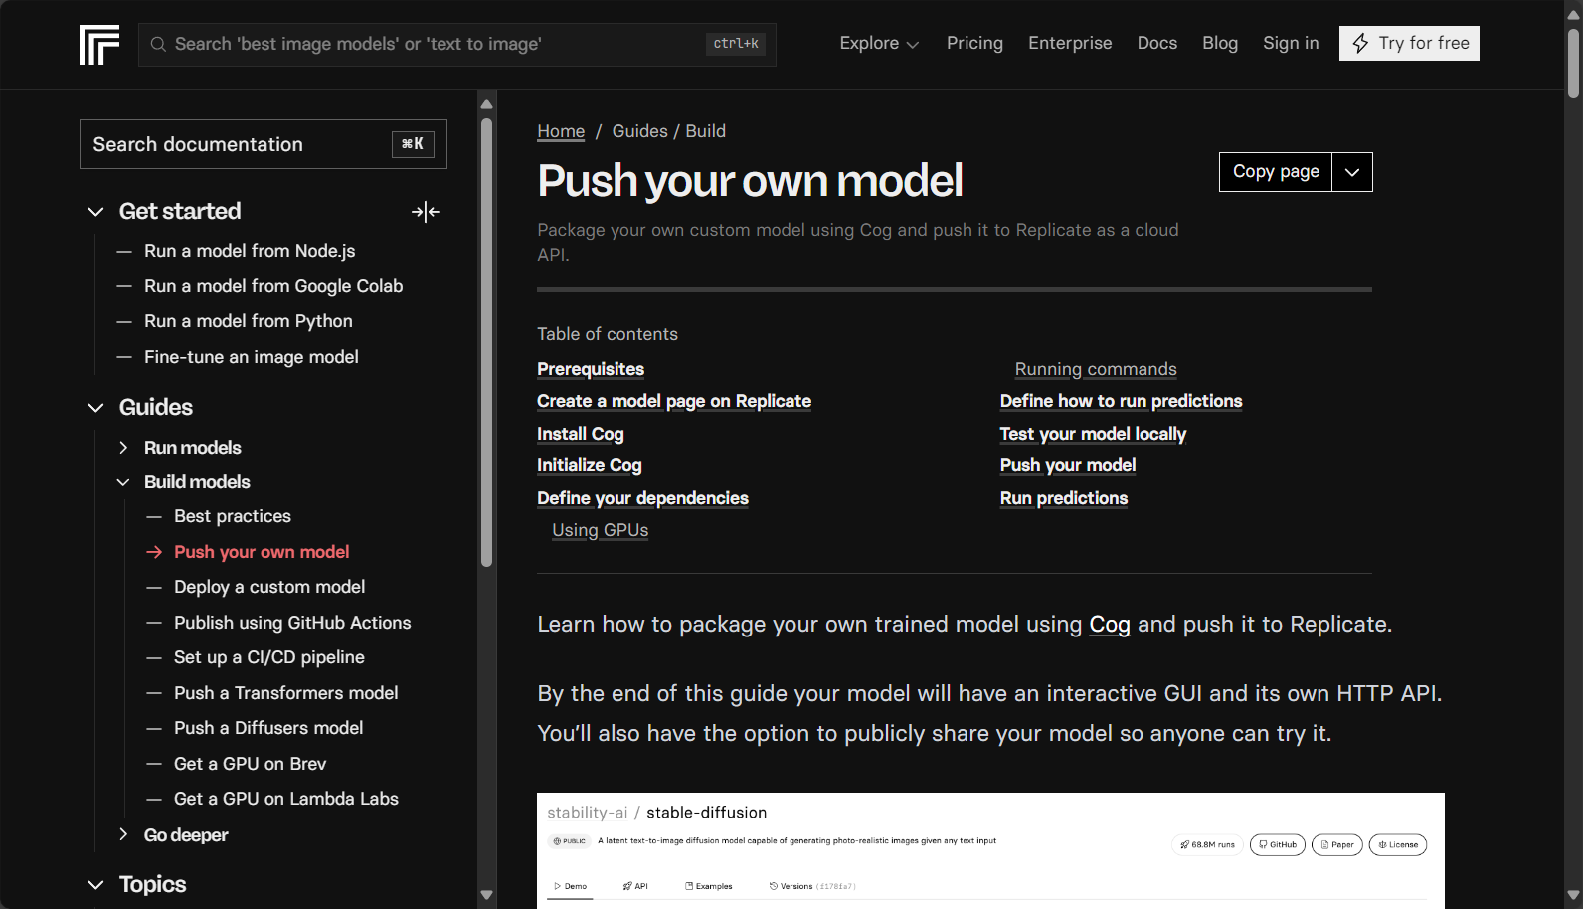Image resolution: width=1583 pixels, height=909 pixels.
Task: Open the Cog link in the intro paragraph
Action: tap(1110, 624)
